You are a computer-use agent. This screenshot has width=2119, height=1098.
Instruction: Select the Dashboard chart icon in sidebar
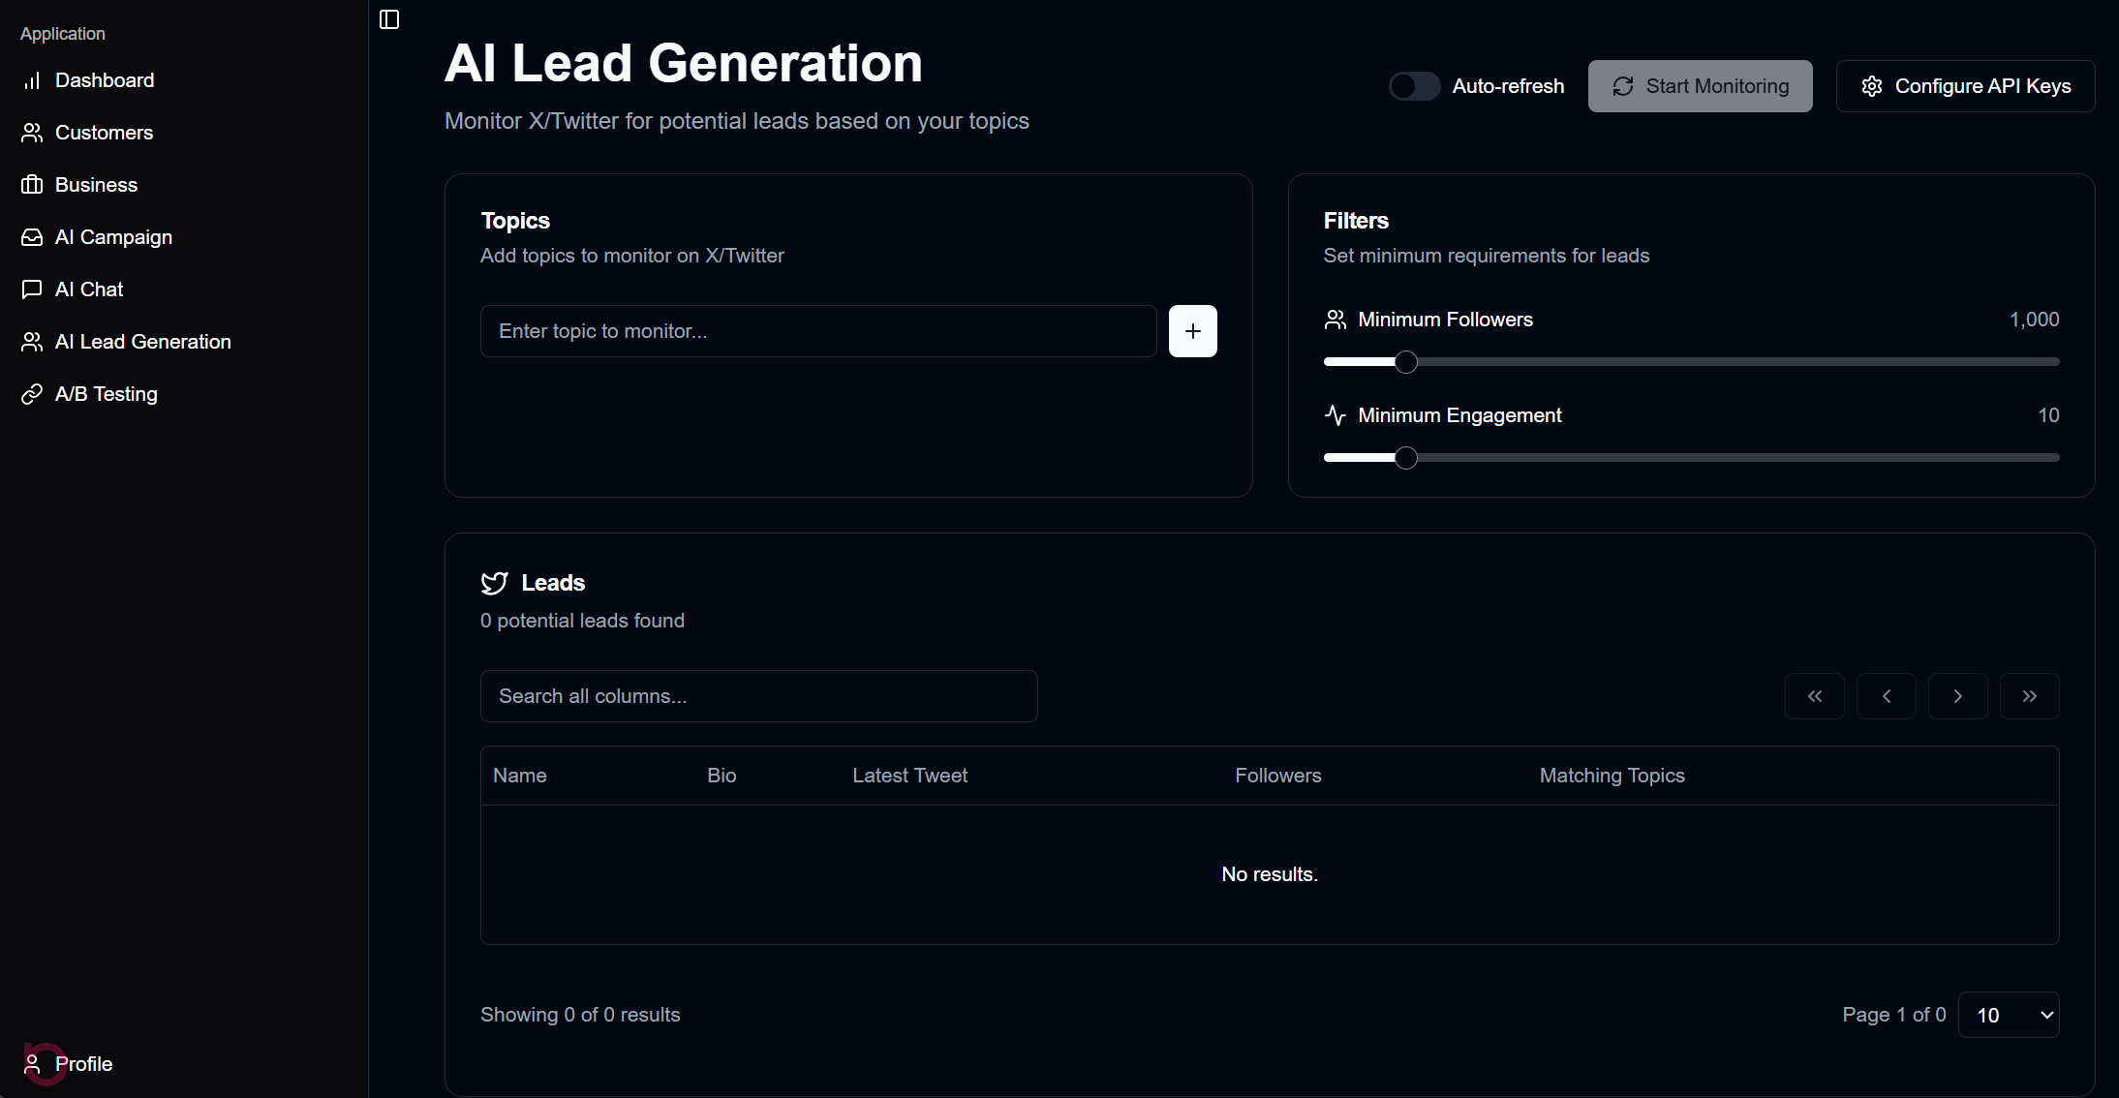click(x=33, y=80)
